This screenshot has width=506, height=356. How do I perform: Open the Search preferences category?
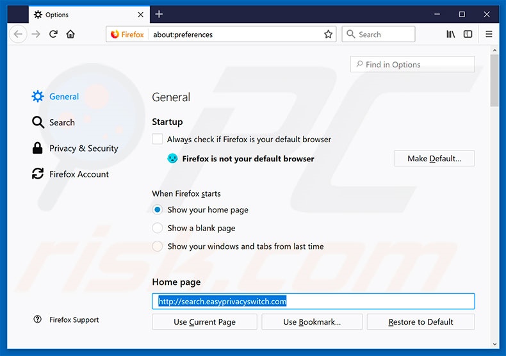[53, 122]
